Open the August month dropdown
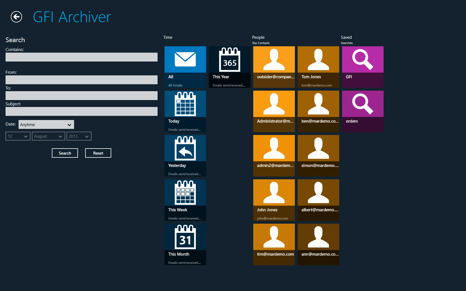Image resolution: width=466 pixels, height=291 pixels. [x=48, y=136]
